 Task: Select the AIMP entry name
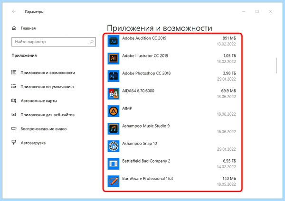[127, 108]
